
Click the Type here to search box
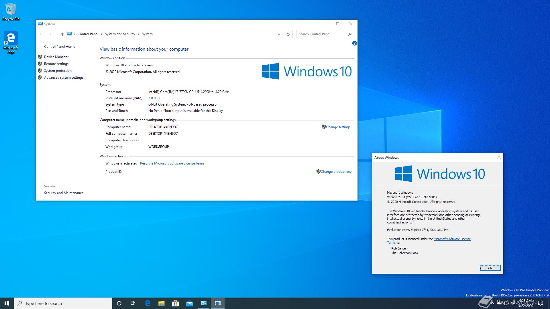pos(63,303)
